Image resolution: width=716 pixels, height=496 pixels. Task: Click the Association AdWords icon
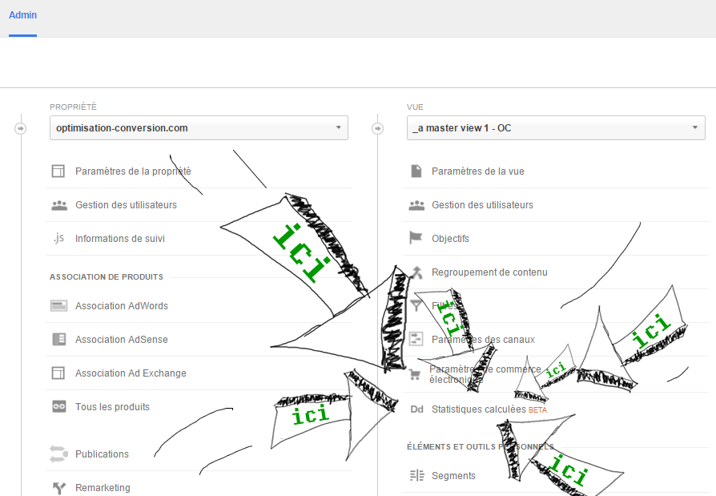58,306
